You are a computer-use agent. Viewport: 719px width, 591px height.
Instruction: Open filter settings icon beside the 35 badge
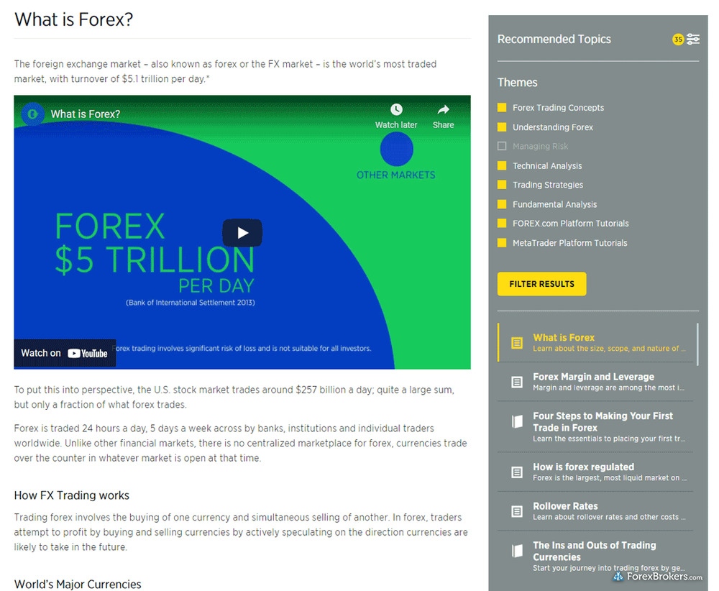(693, 40)
